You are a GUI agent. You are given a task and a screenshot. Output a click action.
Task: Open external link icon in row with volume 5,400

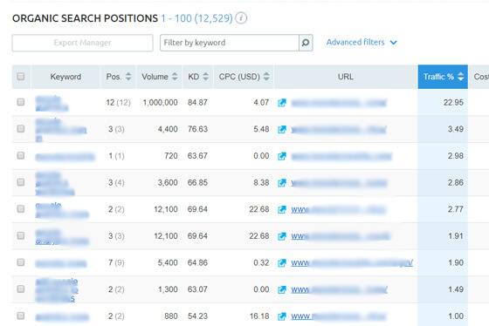(x=282, y=263)
